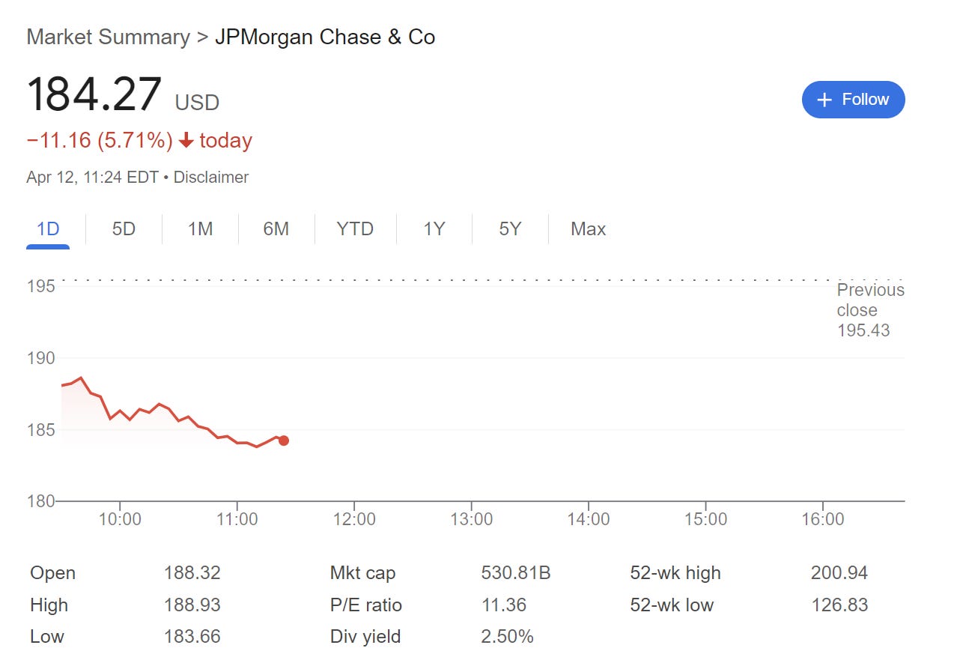The height and width of the screenshot is (660, 957).
Task: Switch to the 5Y tab
Action: (x=510, y=228)
